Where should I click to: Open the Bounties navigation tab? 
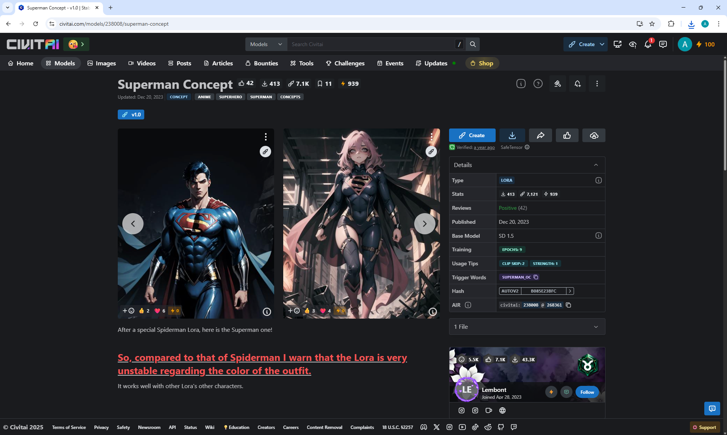(262, 63)
